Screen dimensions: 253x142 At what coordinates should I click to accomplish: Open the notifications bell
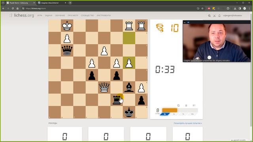point(219,16)
